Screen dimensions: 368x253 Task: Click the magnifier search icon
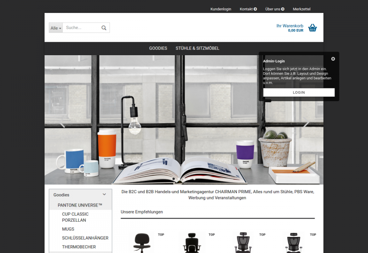pyautogui.click(x=104, y=28)
